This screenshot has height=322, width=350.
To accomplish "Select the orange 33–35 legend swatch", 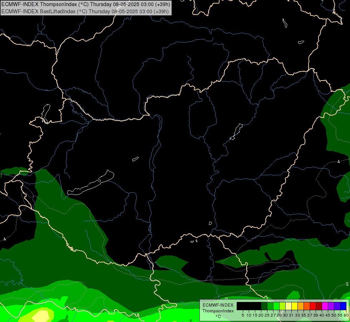I will [300, 306].
